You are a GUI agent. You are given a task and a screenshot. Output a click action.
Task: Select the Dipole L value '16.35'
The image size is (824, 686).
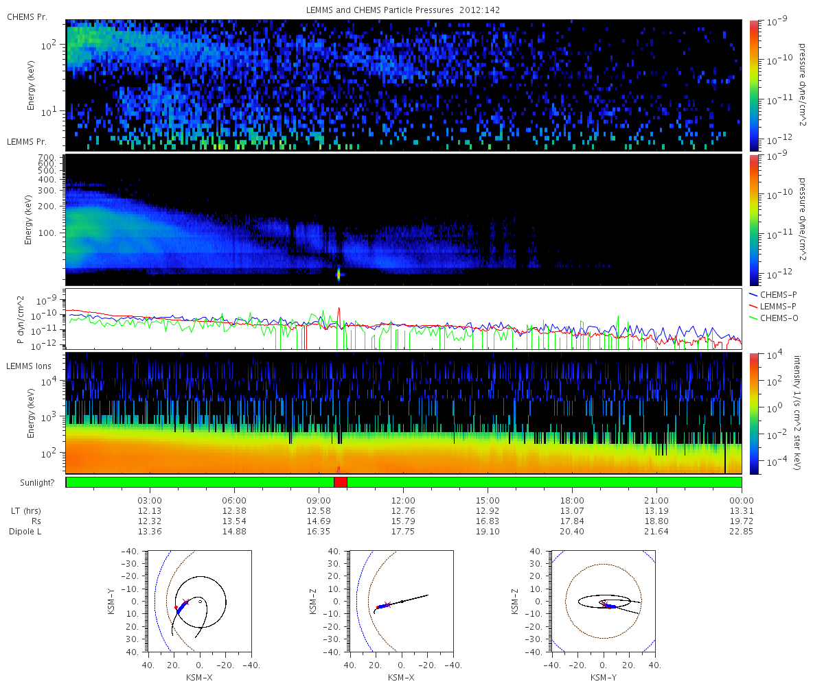[319, 532]
